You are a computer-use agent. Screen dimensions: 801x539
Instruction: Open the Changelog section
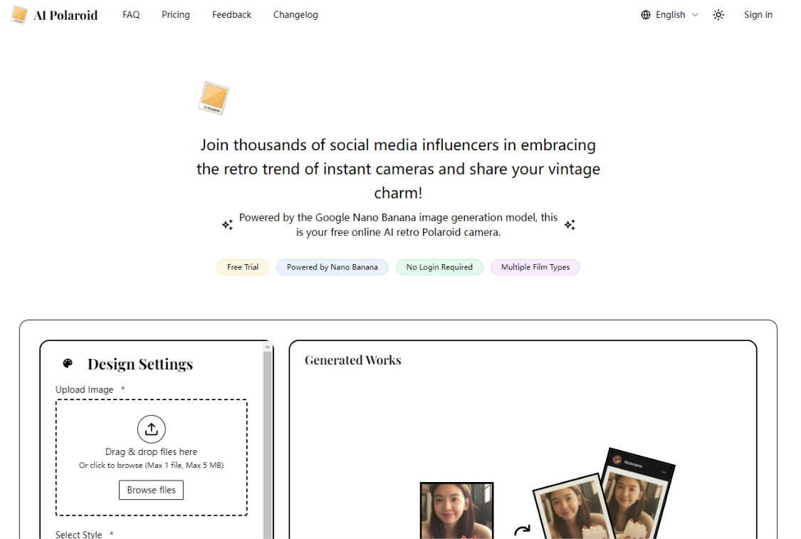[x=295, y=14]
